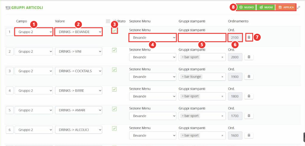Screen dimensions: 305x146
Task: Click the row number 6 box
Action: pyautogui.click(x=10, y=130)
